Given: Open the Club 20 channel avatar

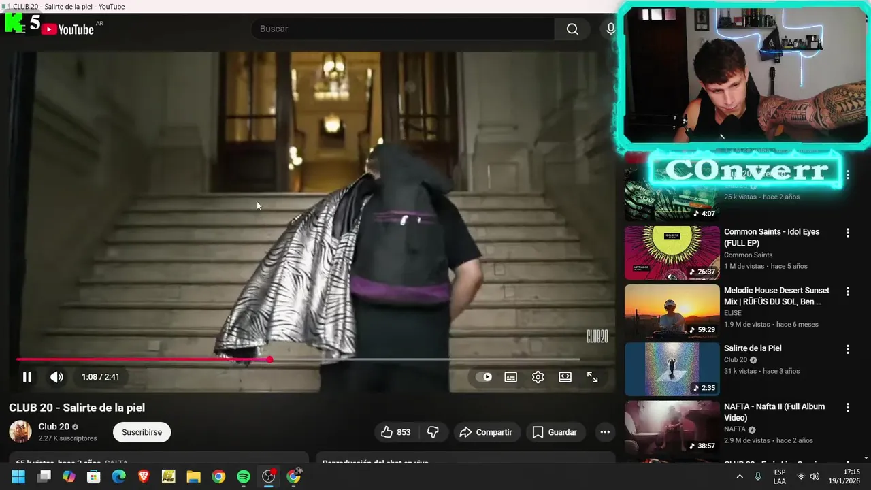Looking at the screenshot, I should (20, 431).
